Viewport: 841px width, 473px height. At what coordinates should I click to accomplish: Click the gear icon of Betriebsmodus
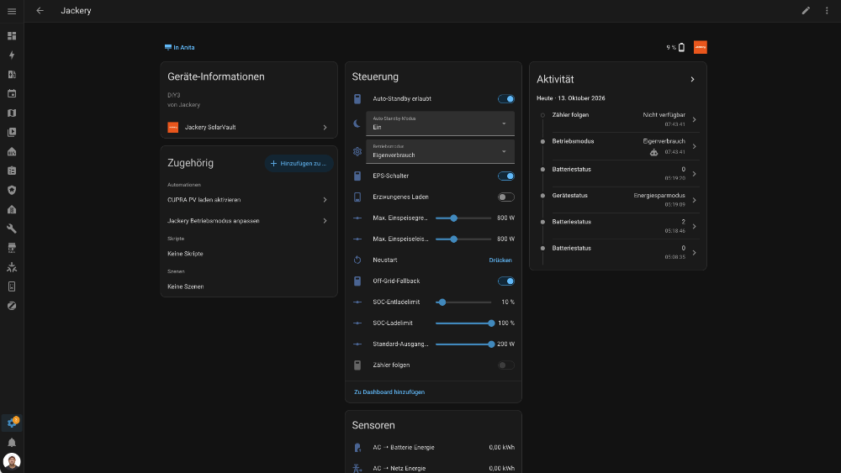357,151
